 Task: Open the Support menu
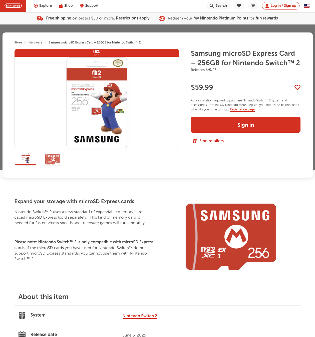(89, 6)
